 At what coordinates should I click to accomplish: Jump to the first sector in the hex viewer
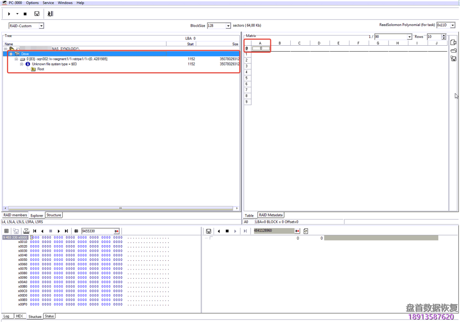coord(35,231)
